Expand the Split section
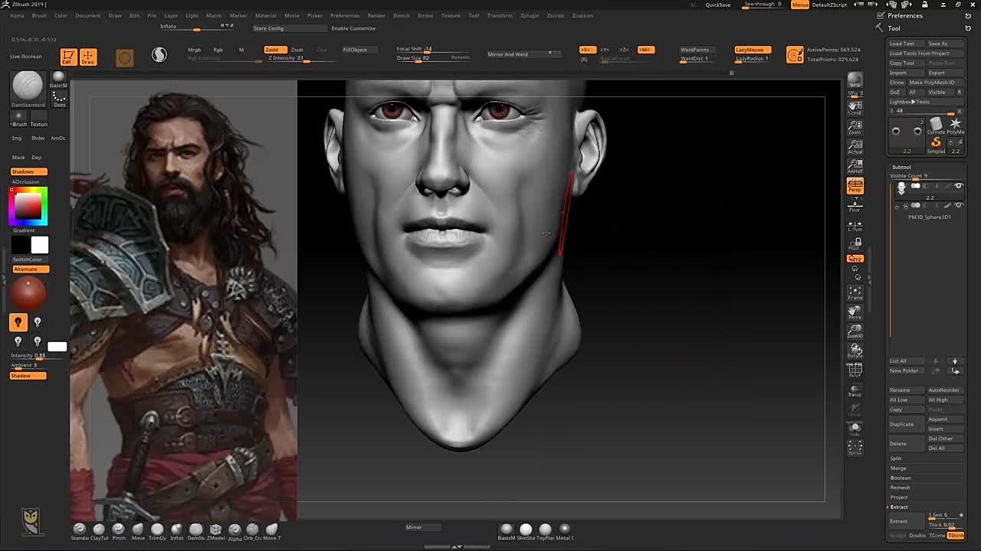Viewport: 981px width, 551px height. (x=896, y=458)
